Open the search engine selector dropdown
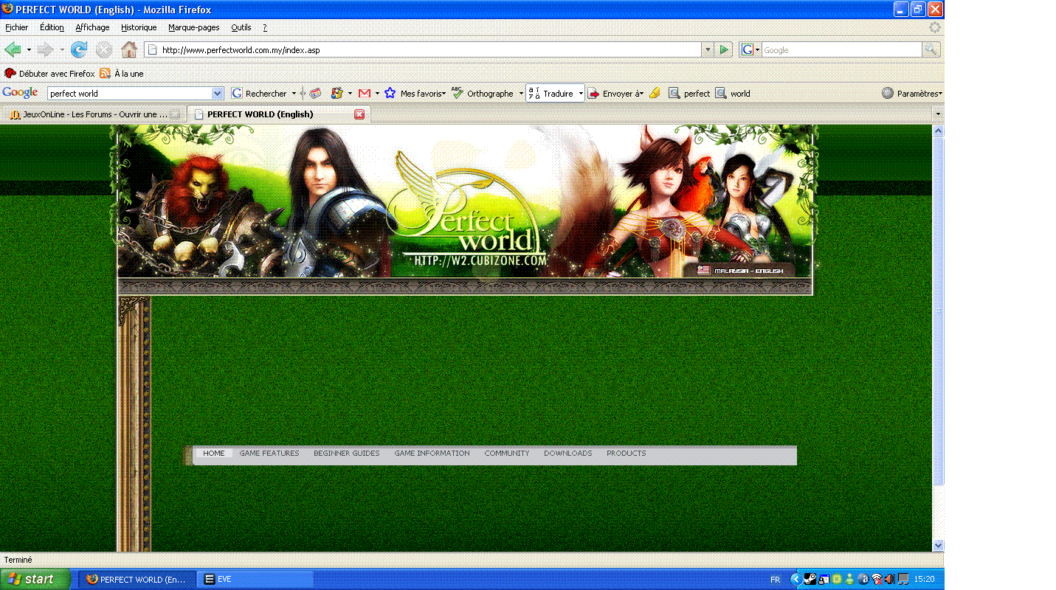Viewport: 1056px width, 590px height. tap(750, 49)
